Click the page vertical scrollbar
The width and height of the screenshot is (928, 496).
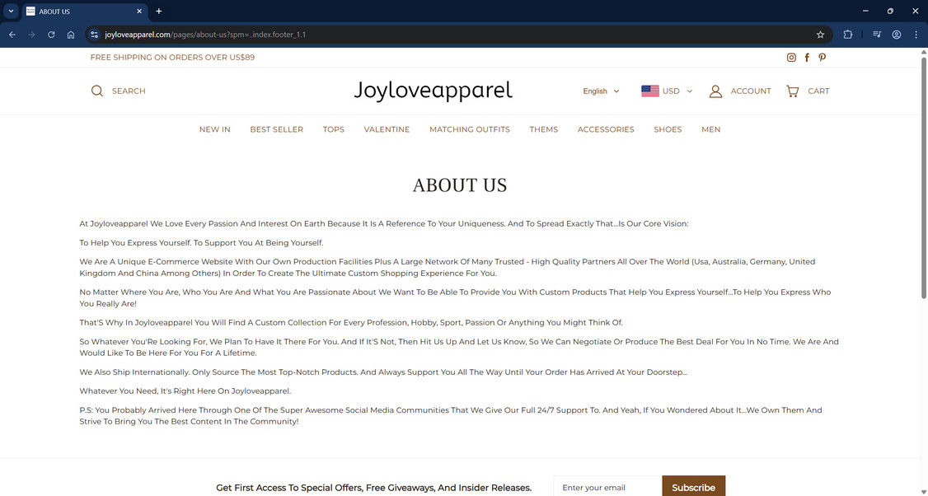tap(923, 178)
